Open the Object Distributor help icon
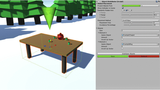160x90 pixels. tap(157, 1)
